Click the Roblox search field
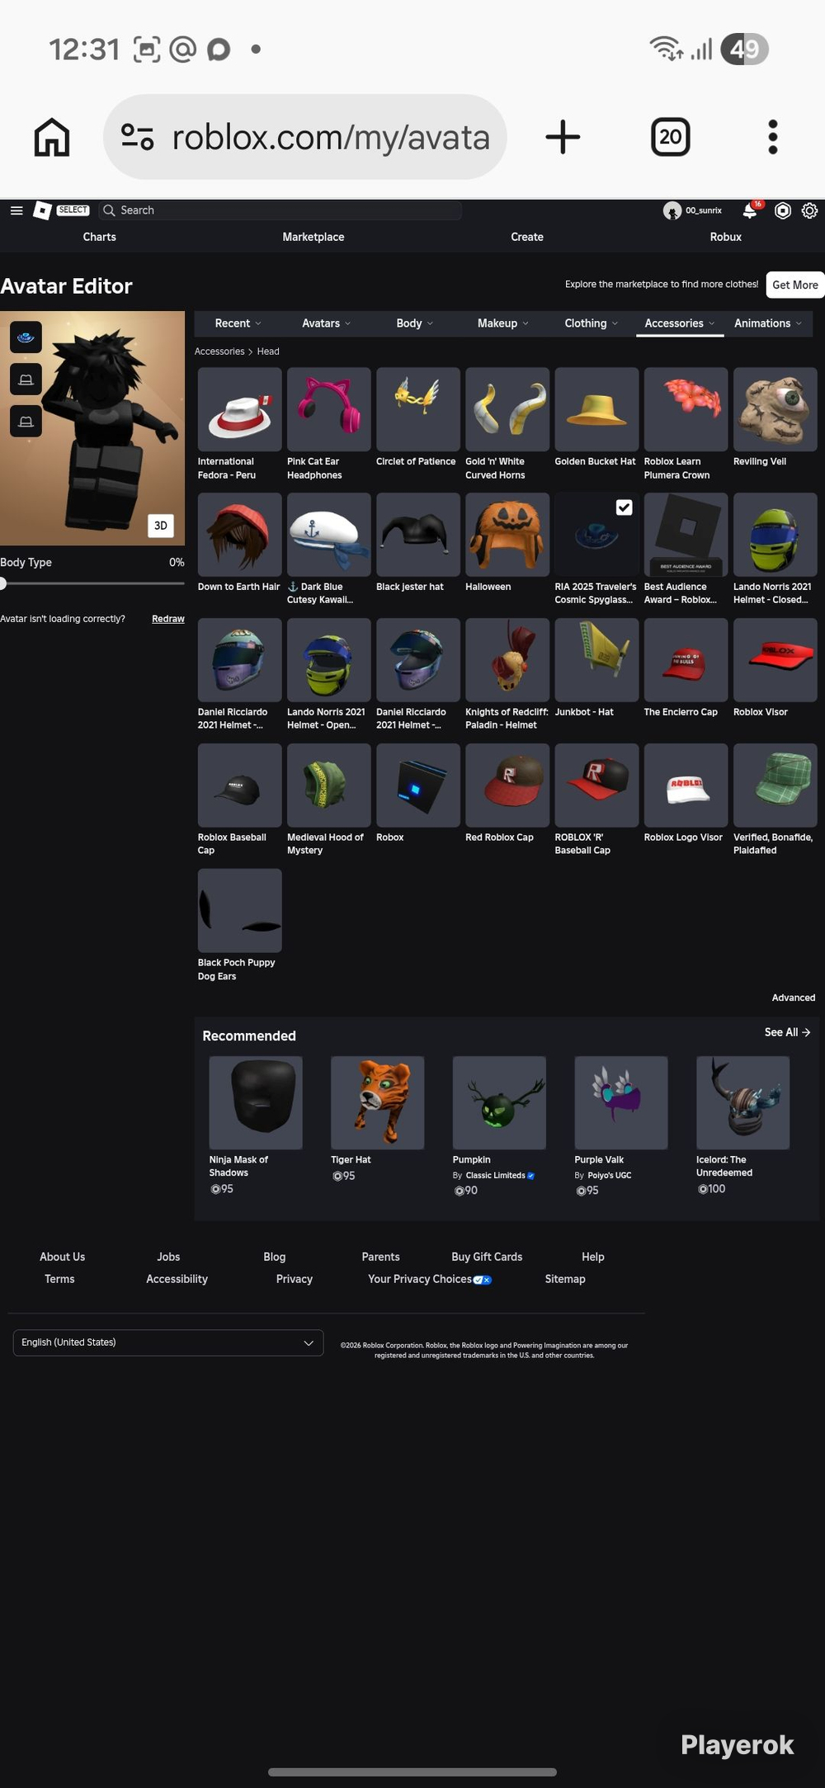825x1788 pixels. point(280,210)
